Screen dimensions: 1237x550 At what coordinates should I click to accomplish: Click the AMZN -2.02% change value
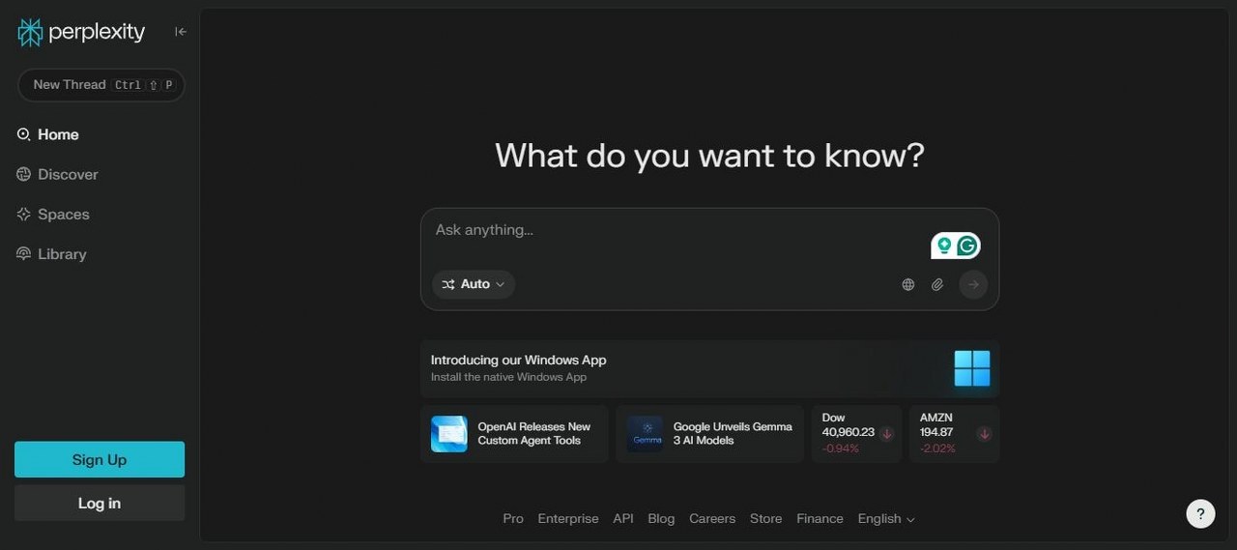(x=937, y=449)
